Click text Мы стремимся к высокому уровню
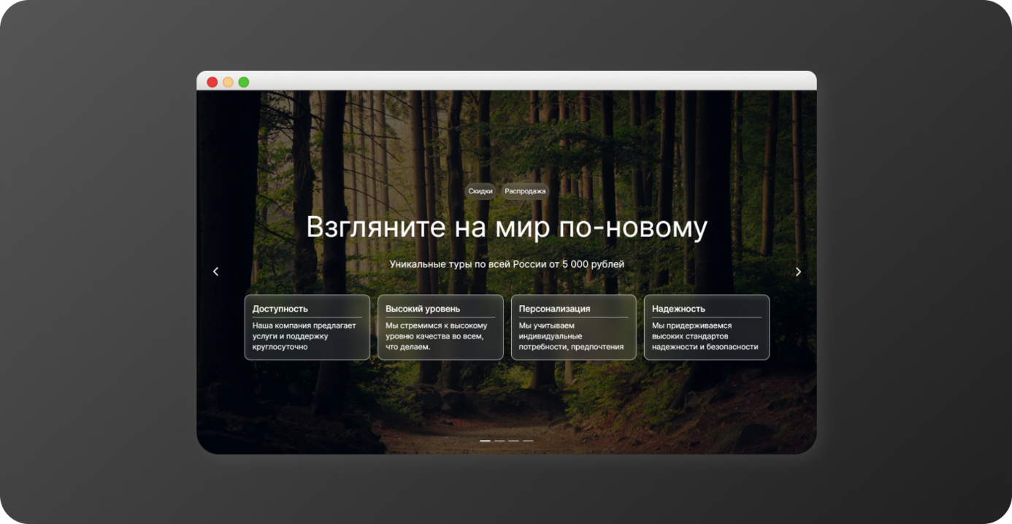Viewport: 1012px width, 524px height. tap(437, 336)
